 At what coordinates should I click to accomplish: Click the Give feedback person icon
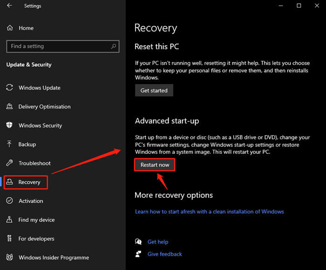coord(138,254)
